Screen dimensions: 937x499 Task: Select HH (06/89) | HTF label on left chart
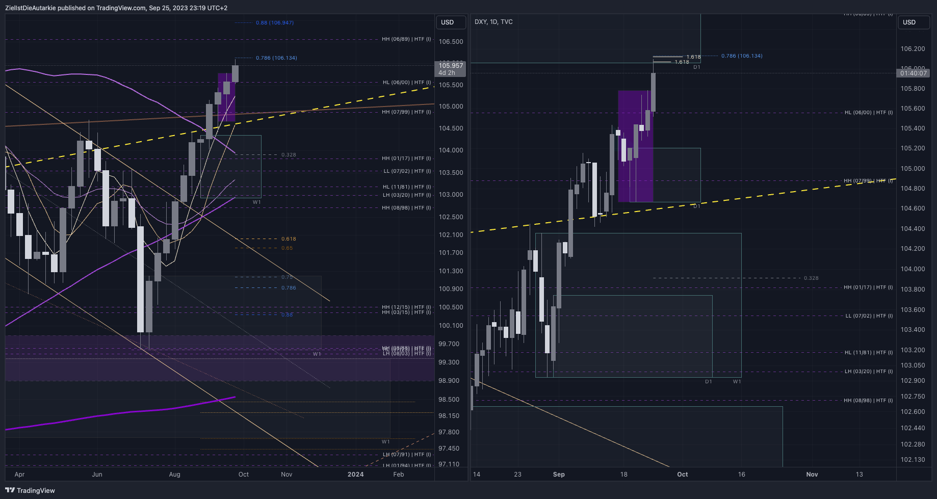pos(406,39)
